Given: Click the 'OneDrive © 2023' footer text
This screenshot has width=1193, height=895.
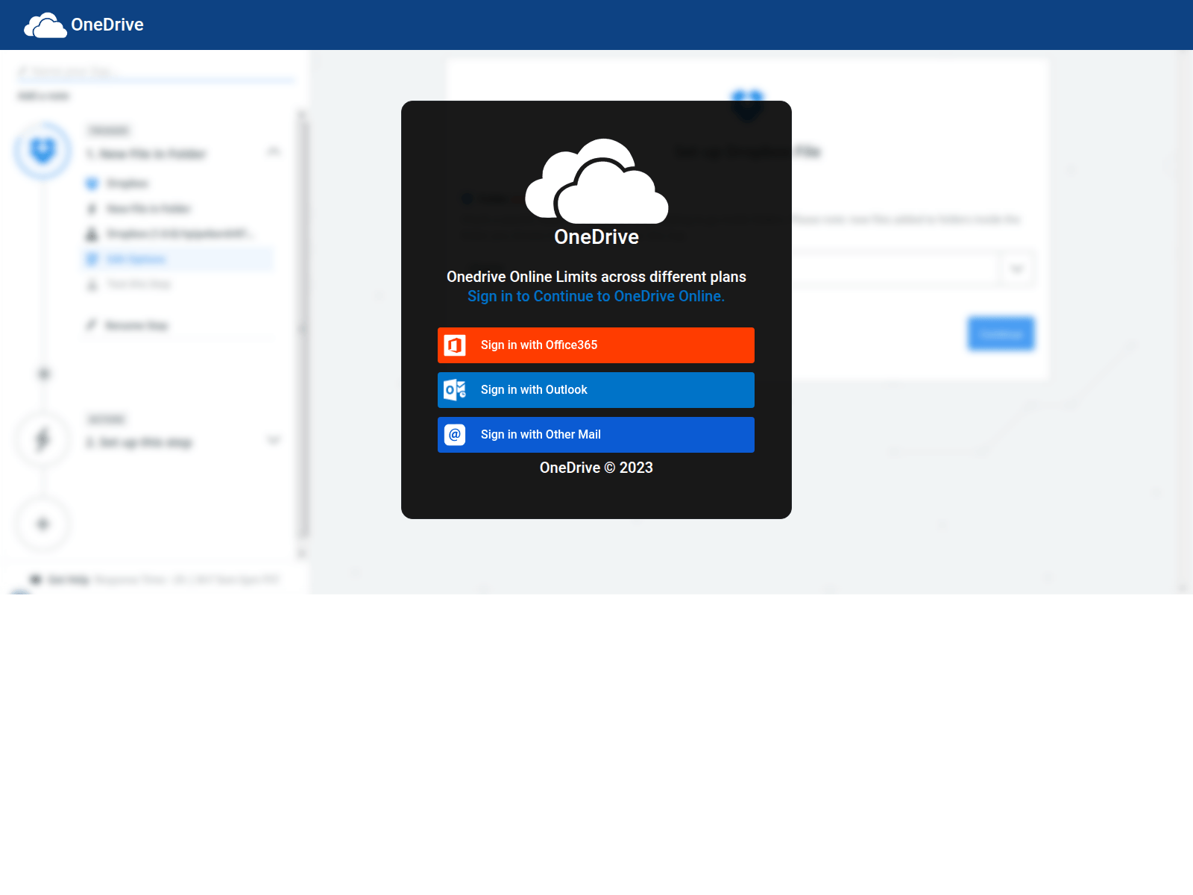Looking at the screenshot, I should click(x=596, y=468).
